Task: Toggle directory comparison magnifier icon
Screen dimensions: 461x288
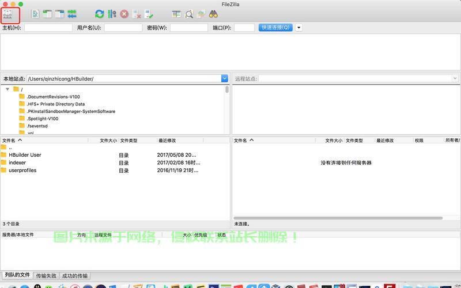Action: 189,14
